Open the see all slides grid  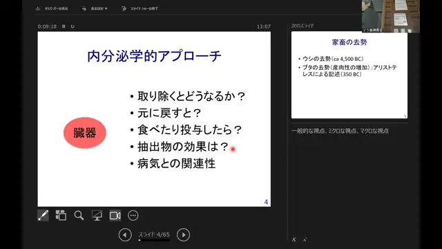click(x=61, y=216)
